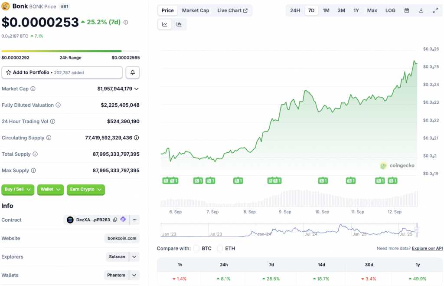Expand the Market Cap value chevron
The image size is (444, 286).
pyautogui.click(x=137, y=89)
